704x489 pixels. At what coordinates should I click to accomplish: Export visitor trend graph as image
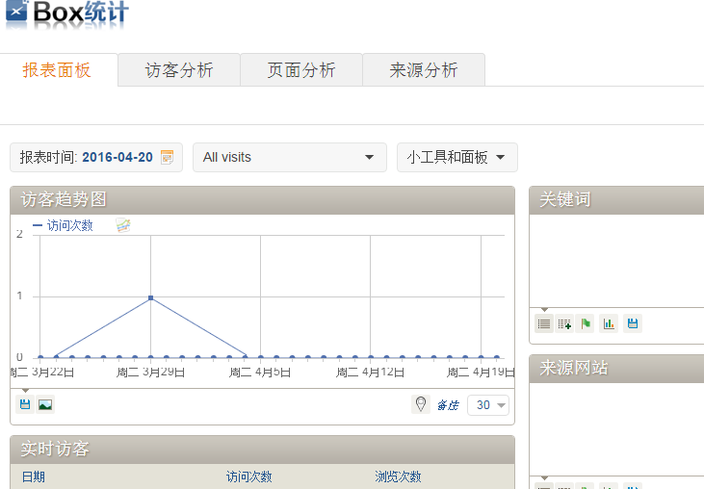tap(45, 404)
